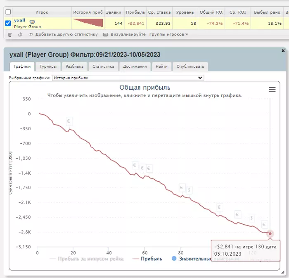The image size is (289, 278).
Task: Check the select-all header checkbox
Action: [8, 12]
